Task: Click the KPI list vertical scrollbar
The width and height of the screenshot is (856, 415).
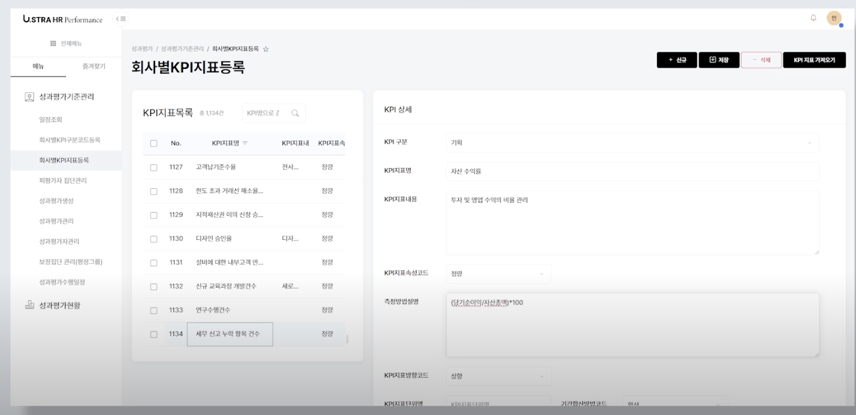Action: tap(347, 339)
